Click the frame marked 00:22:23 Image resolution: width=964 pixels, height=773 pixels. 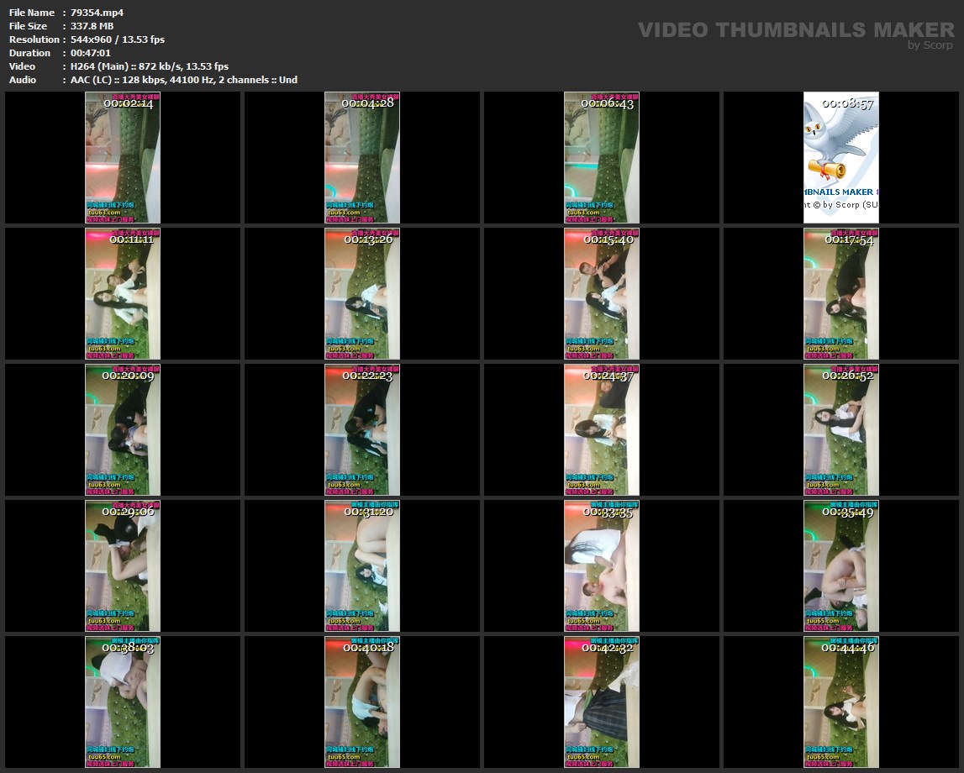[362, 429]
